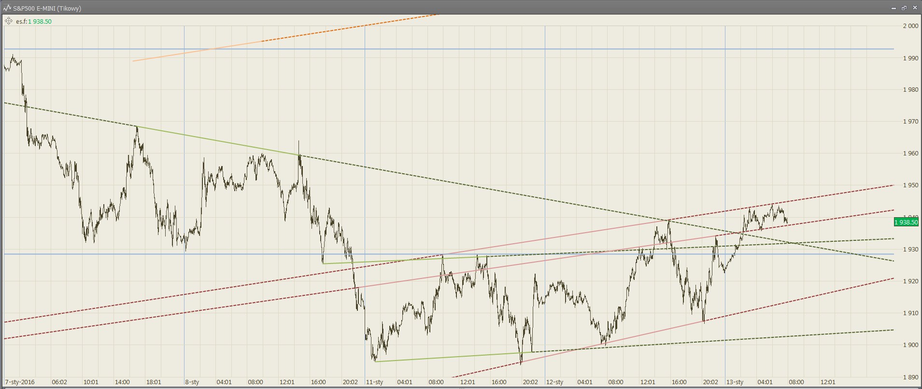Click the 06:02 time axis label
The height and width of the screenshot is (389, 922).
point(59,382)
